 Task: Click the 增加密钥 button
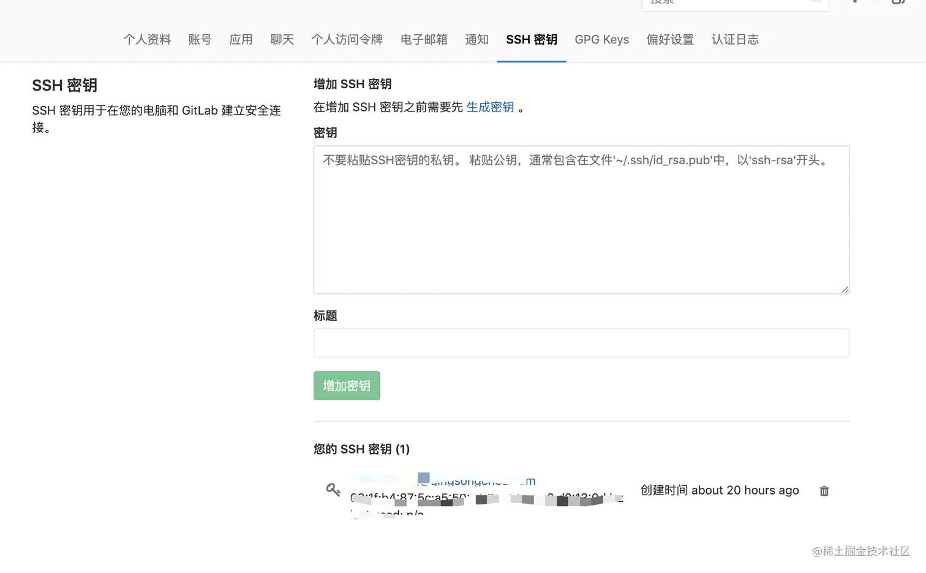tap(346, 385)
